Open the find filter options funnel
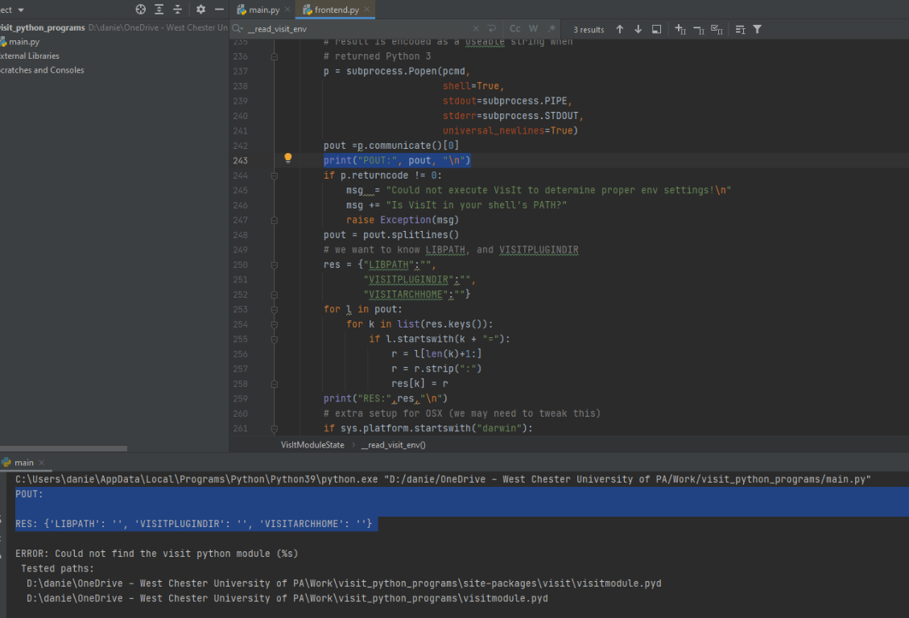The width and height of the screenshot is (909, 618). point(757,29)
